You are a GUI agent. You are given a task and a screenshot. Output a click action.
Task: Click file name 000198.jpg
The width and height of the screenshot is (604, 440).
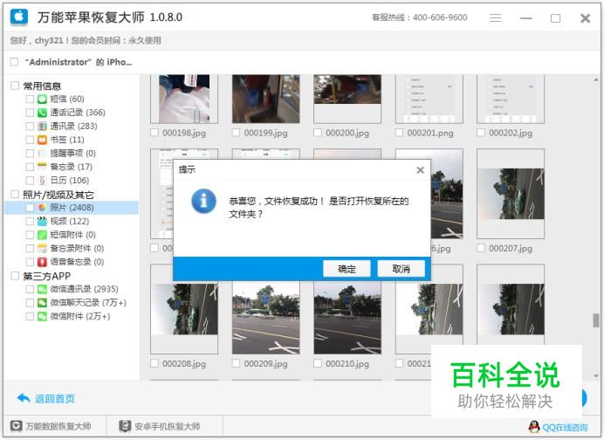coord(184,133)
